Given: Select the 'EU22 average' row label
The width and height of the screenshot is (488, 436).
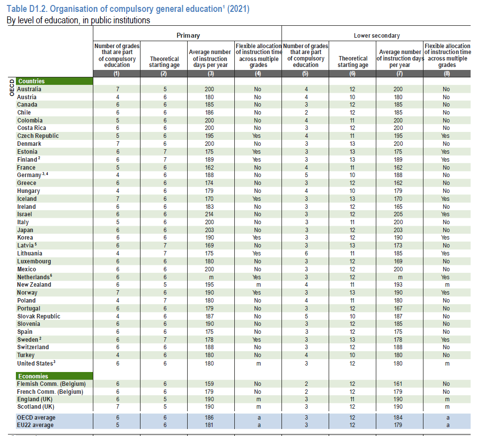Looking at the screenshot, I should pos(35,425).
